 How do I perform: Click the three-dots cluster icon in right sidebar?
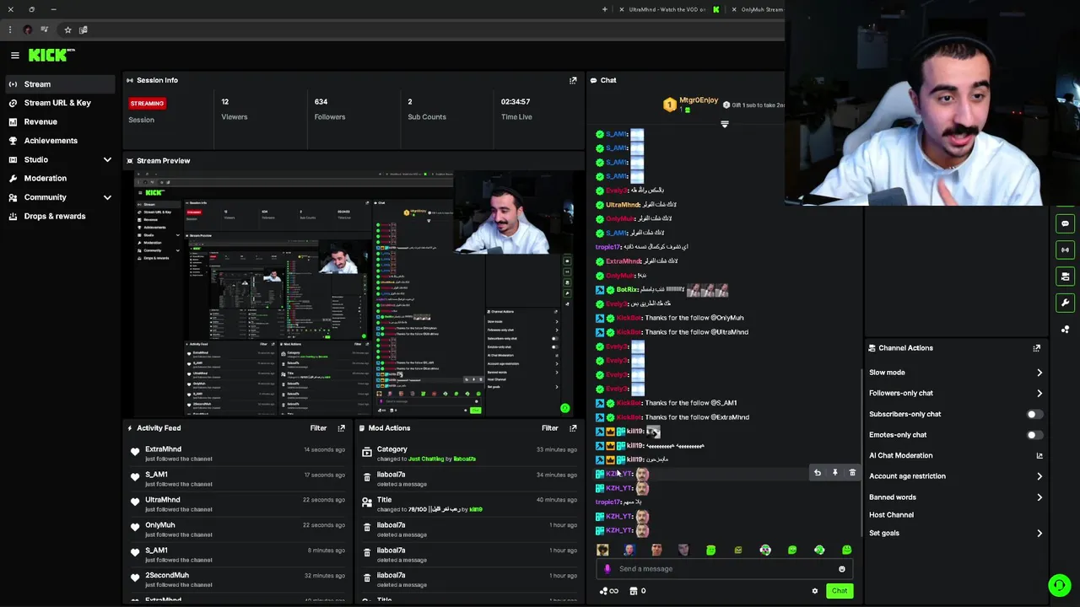click(1065, 330)
